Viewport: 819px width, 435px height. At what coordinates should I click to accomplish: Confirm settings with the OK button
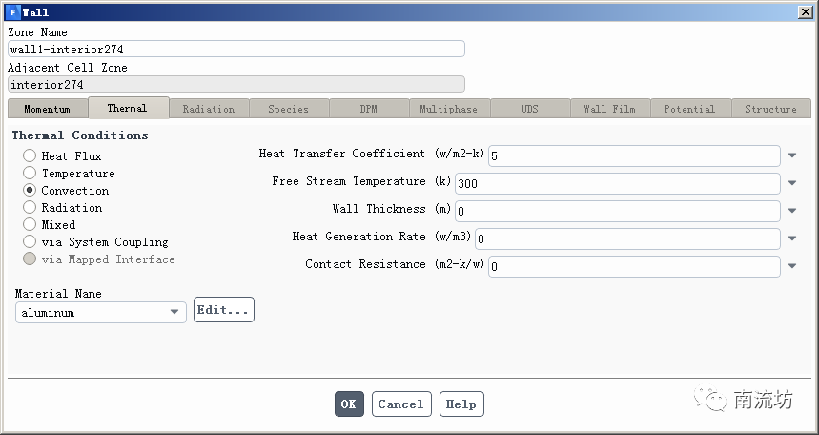(349, 404)
